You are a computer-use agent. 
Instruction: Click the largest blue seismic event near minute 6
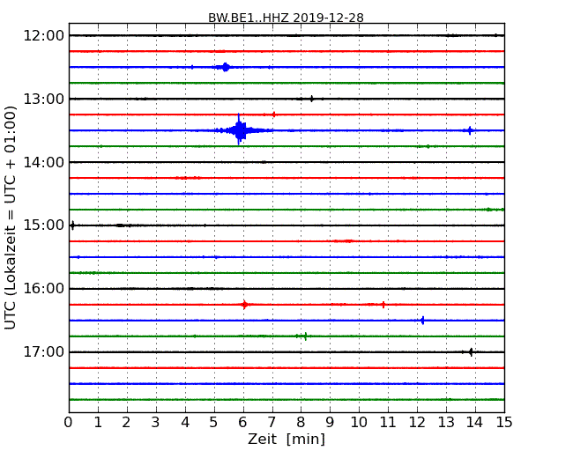[239, 130]
